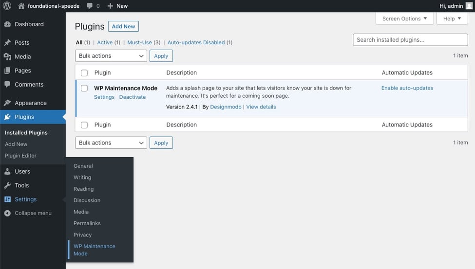This screenshot has height=269, width=475.
Task: Check the WP Maintenance Mode plugin checkbox
Action: (84, 88)
